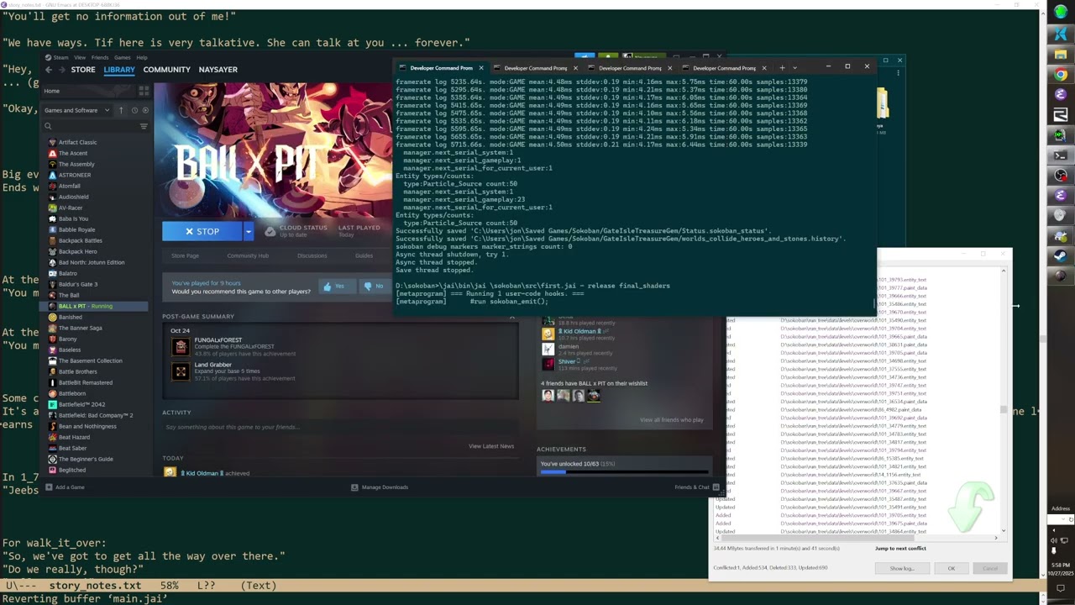
Task: Go forward with Steam's forward arrow
Action: point(61,70)
